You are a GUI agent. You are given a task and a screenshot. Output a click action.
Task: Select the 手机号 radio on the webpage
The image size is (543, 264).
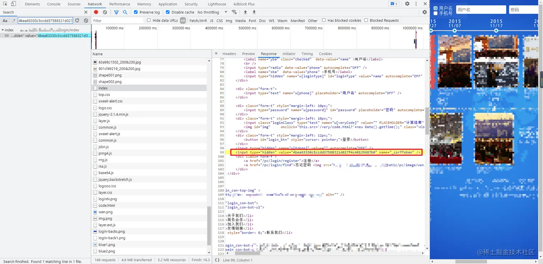(436, 13)
